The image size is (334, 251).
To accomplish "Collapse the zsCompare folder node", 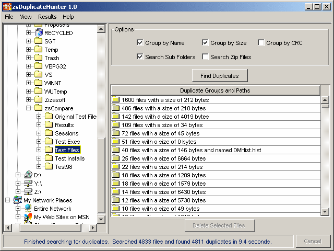I will (x=28, y=108).
